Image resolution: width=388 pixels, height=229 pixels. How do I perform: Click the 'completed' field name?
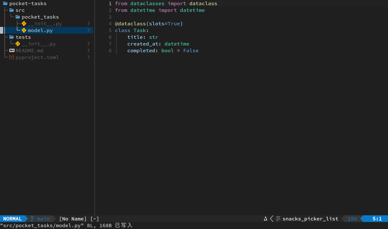[141, 51]
